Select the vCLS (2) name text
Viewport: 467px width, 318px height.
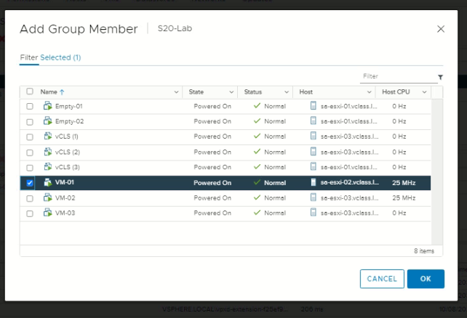68,152
